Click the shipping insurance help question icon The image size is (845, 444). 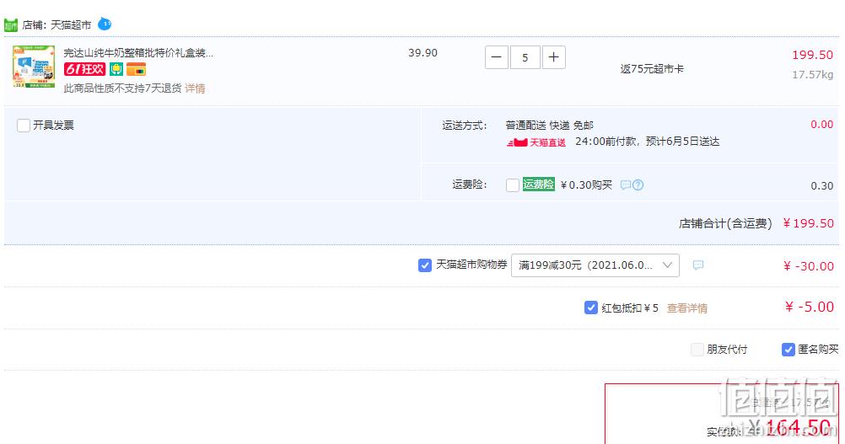click(638, 185)
